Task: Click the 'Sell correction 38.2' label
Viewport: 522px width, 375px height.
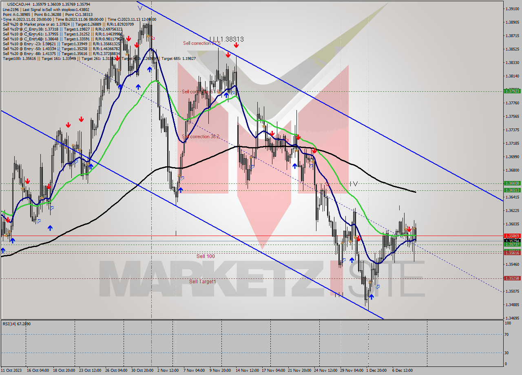Action: [x=201, y=137]
